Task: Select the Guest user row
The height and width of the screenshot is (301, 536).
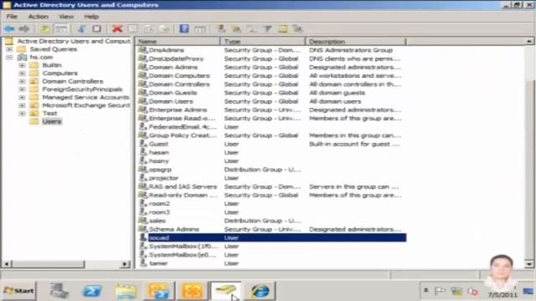Action: point(271,144)
